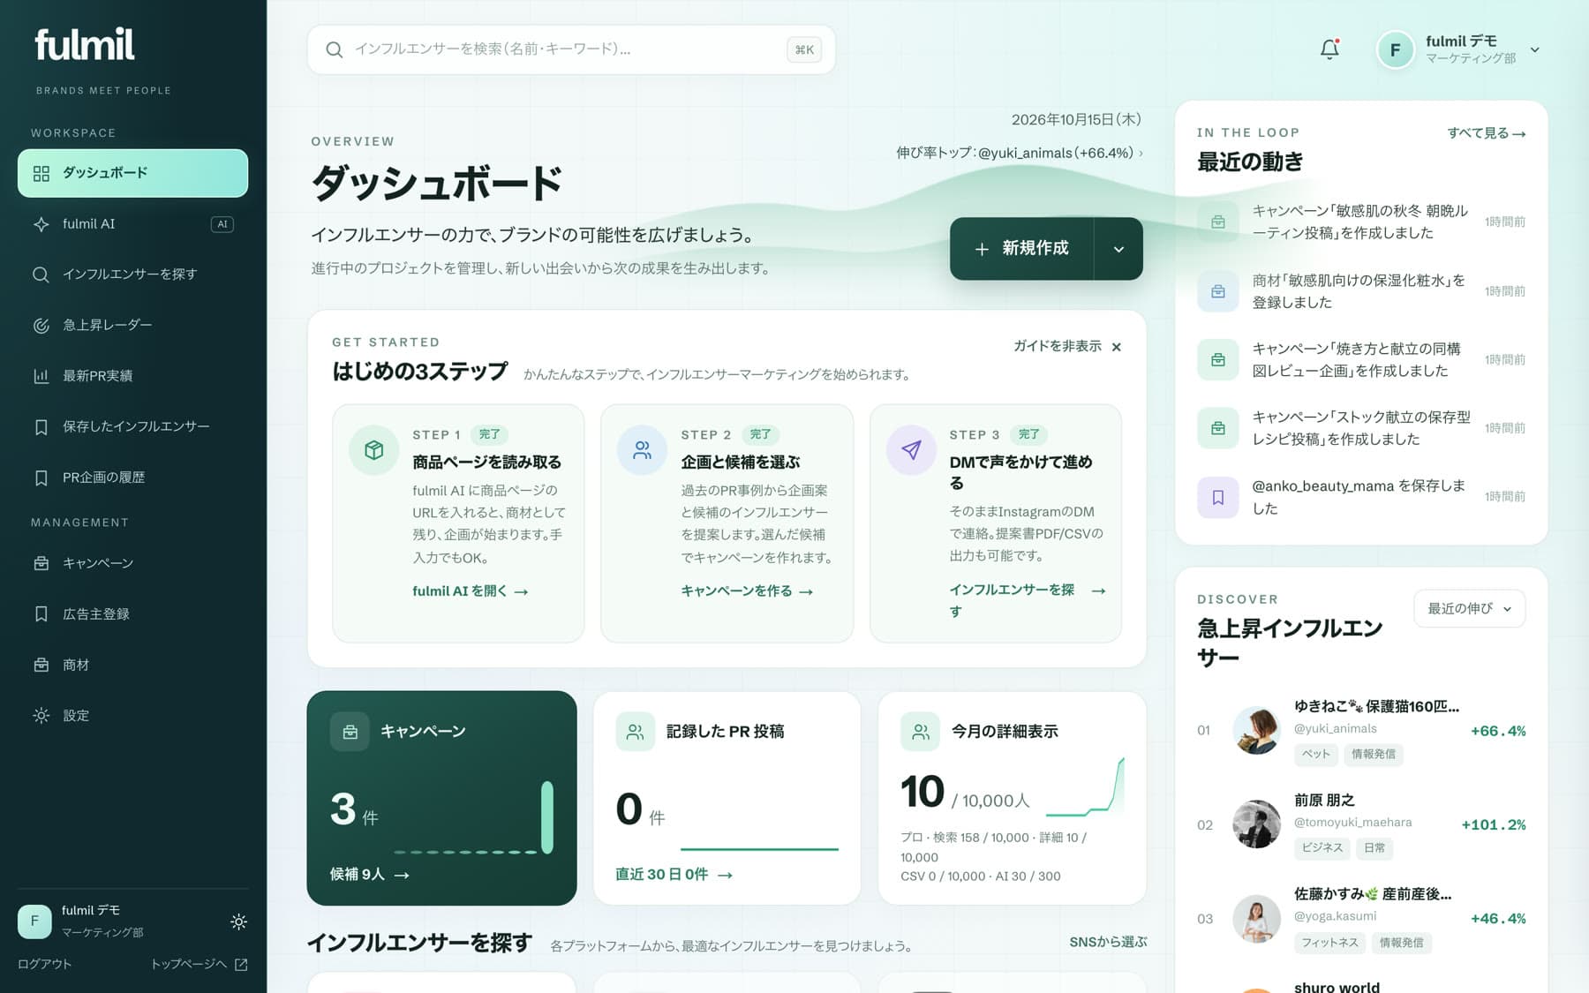Click the キャンペーンを作る link

(747, 591)
